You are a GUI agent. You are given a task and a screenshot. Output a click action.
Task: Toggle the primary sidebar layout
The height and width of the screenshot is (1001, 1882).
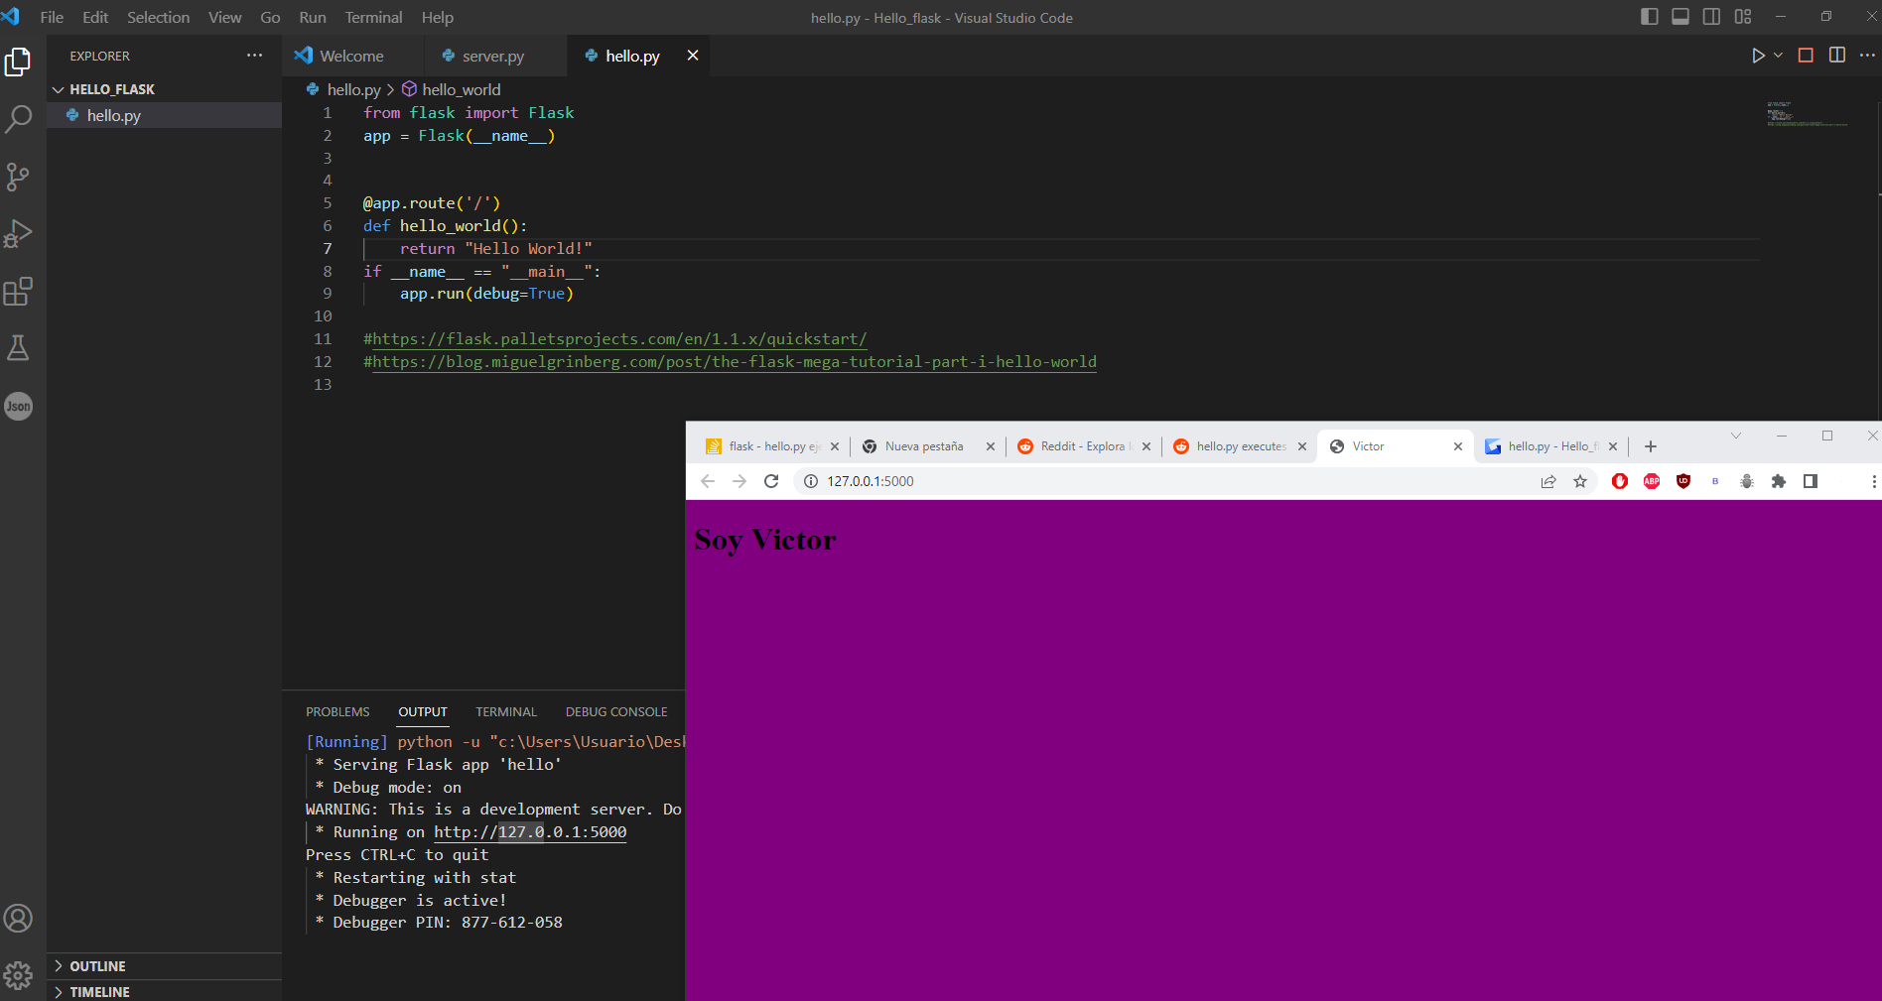[1650, 17]
